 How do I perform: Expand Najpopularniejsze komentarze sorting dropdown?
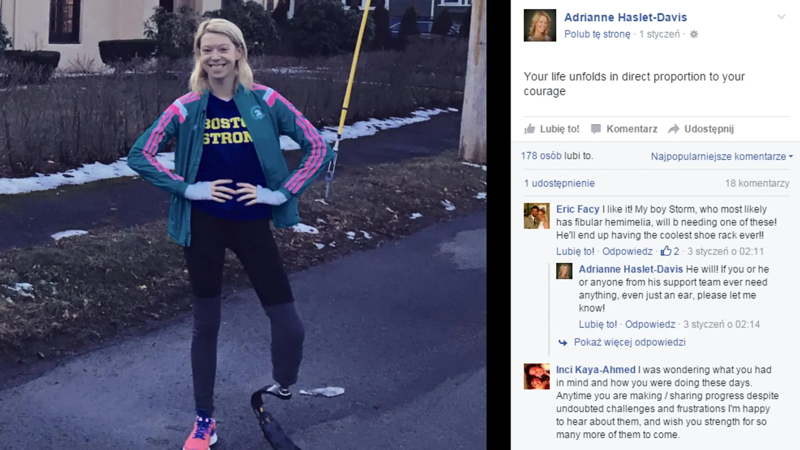click(722, 156)
